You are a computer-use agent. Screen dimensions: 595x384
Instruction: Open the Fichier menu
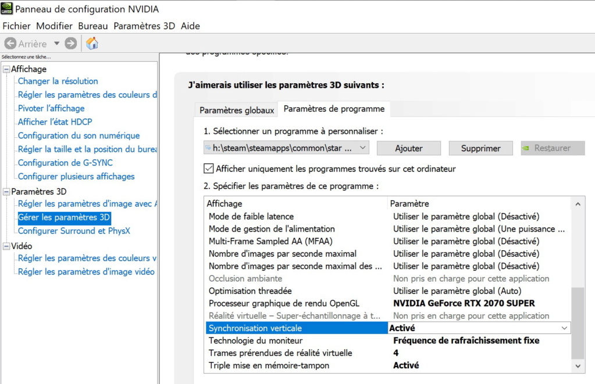[16, 26]
